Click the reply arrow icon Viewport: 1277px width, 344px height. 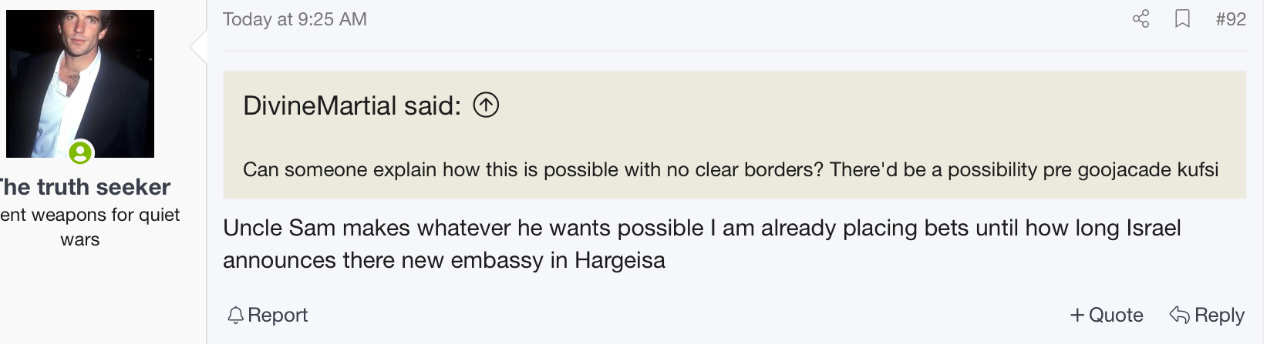(x=1179, y=315)
